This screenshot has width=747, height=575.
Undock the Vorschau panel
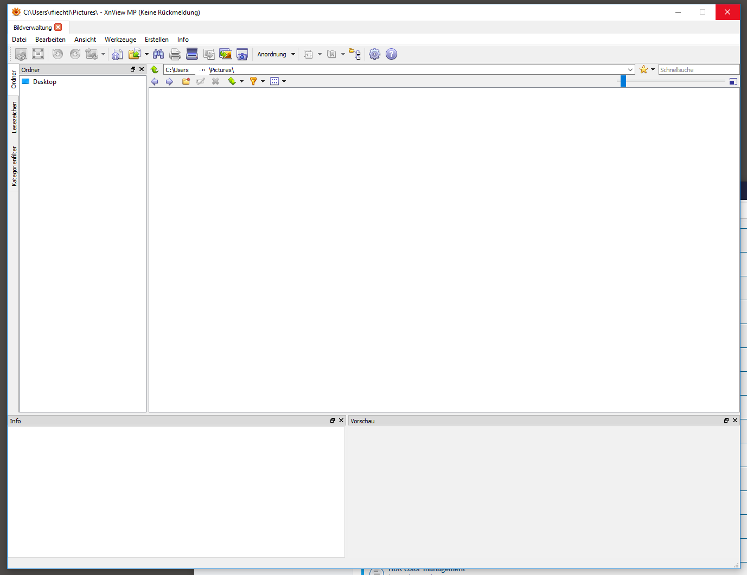[x=726, y=421]
